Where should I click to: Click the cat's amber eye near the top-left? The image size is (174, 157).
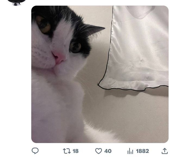(x=43, y=24)
